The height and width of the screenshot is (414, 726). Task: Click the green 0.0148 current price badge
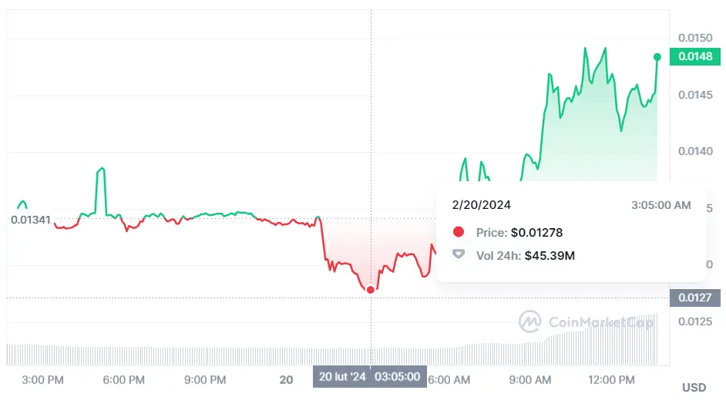(694, 56)
